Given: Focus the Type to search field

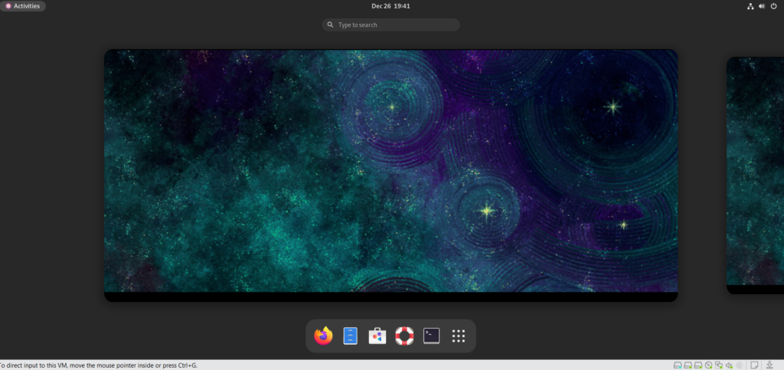Looking at the screenshot, I should 390,25.
